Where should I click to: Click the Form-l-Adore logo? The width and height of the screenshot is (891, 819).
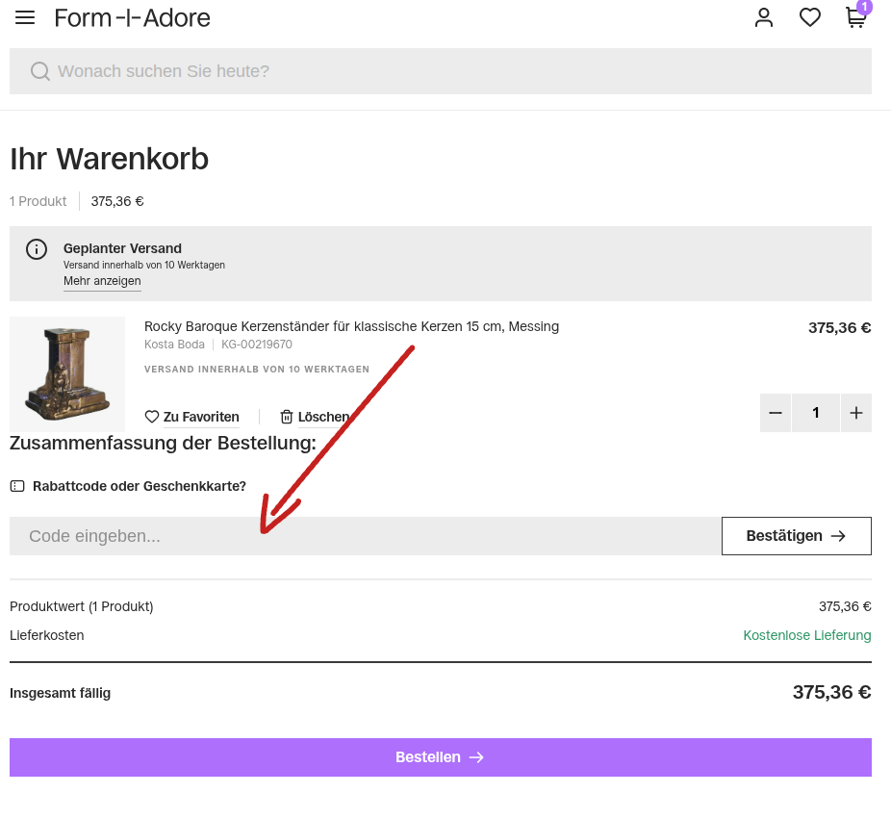coord(133,17)
